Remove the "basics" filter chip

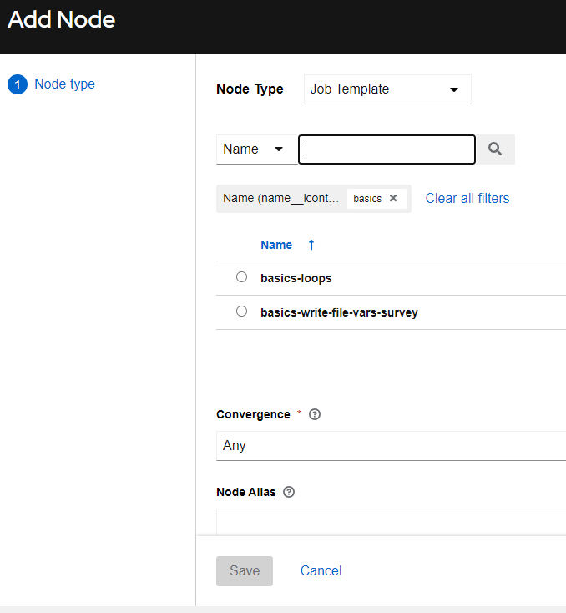[x=393, y=199]
